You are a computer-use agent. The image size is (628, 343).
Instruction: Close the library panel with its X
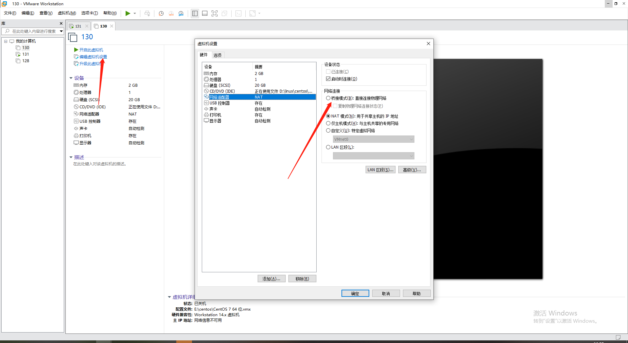(61, 23)
